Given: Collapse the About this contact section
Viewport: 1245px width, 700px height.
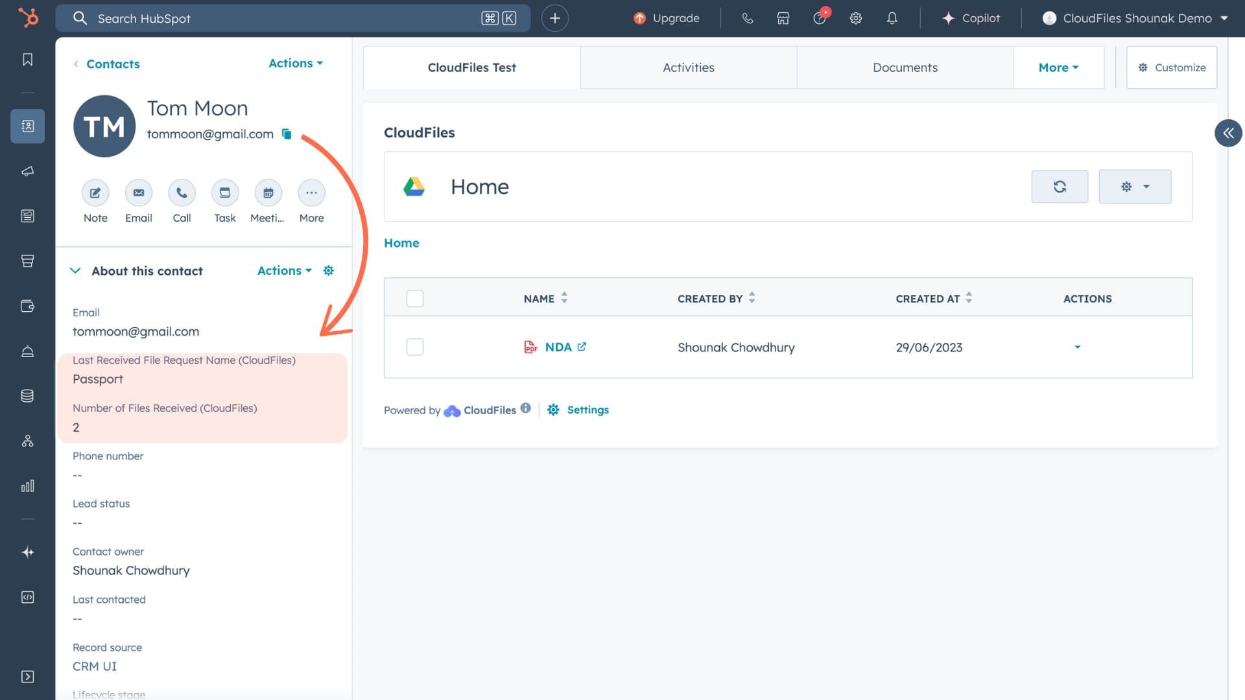Looking at the screenshot, I should (x=75, y=270).
